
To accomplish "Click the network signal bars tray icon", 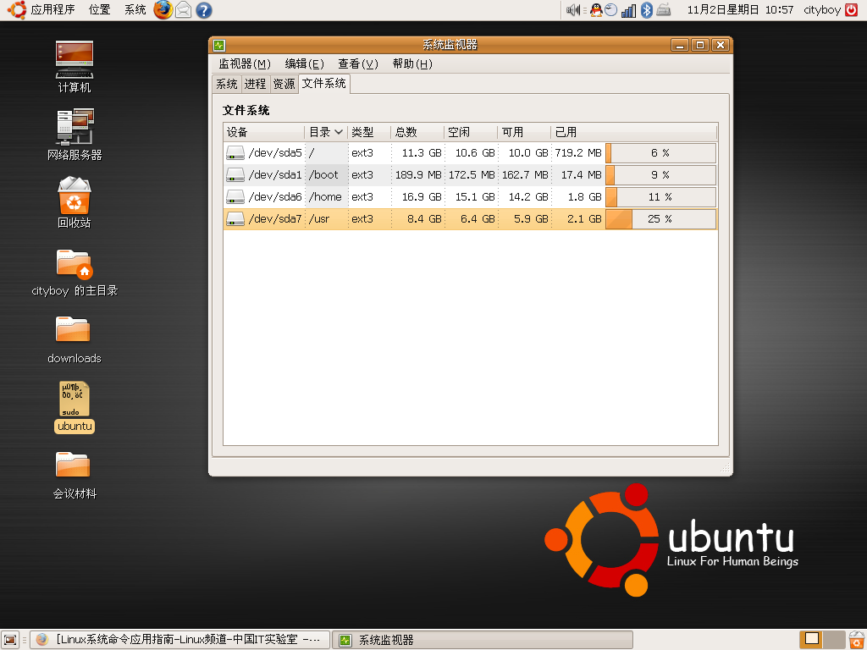I will tap(628, 10).
